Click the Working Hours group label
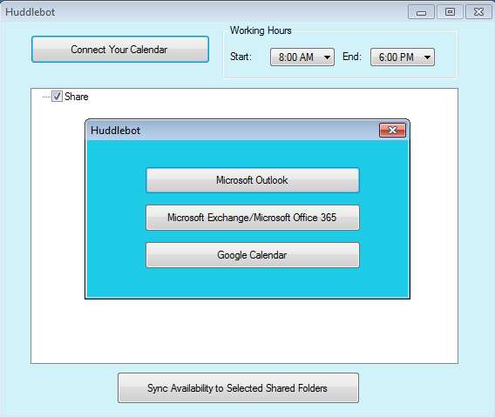 click(x=261, y=30)
